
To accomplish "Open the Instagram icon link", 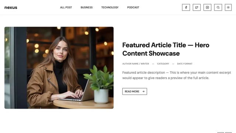I will (207, 7).
